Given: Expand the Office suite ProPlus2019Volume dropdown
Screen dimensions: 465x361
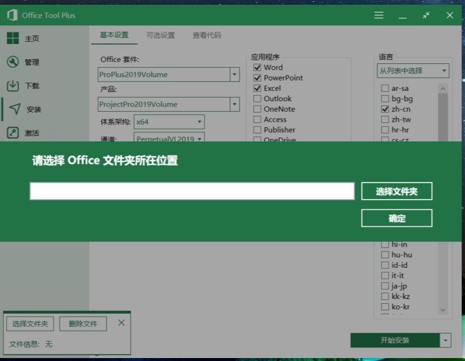Looking at the screenshot, I should coord(234,74).
